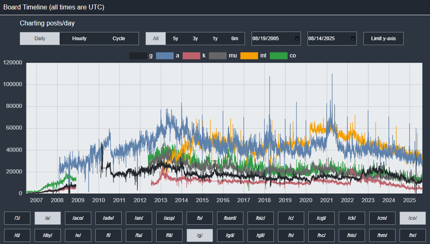430x244 pixels.
Task: Click the Limit y-axis button
Action: click(x=383, y=39)
